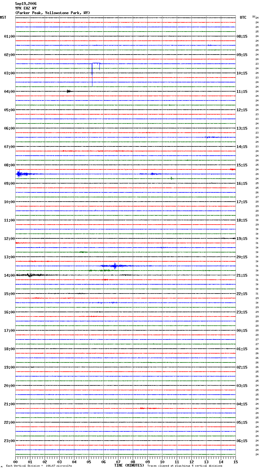Click the black event burst on 04:00 trace
The image size is (260, 470).
[x=69, y=91]
